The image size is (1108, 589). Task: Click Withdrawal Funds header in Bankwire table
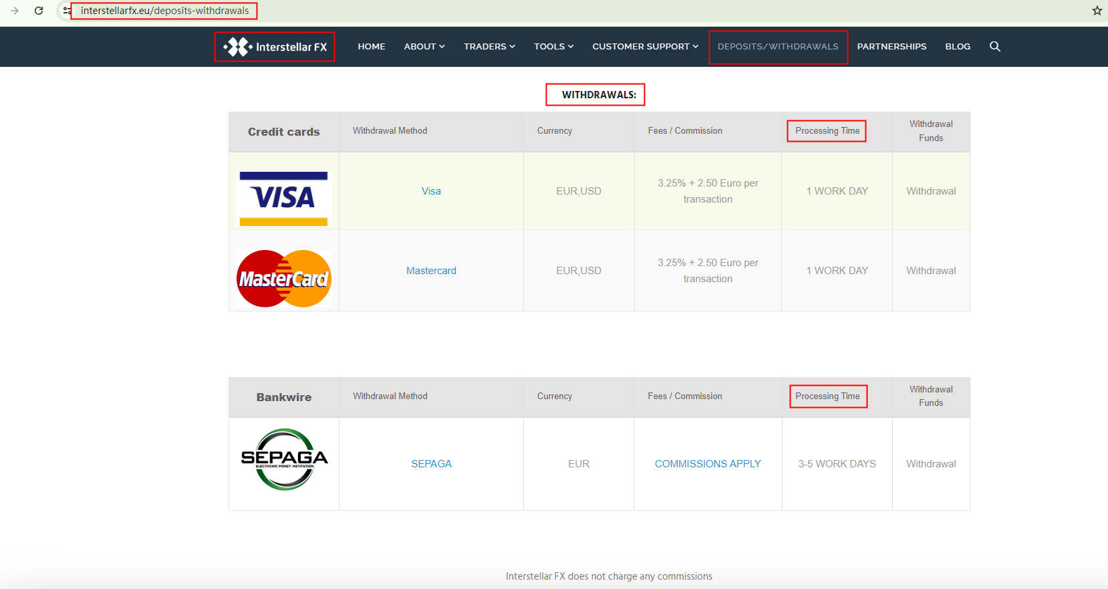pyautogui.click(x=931, y=396)
